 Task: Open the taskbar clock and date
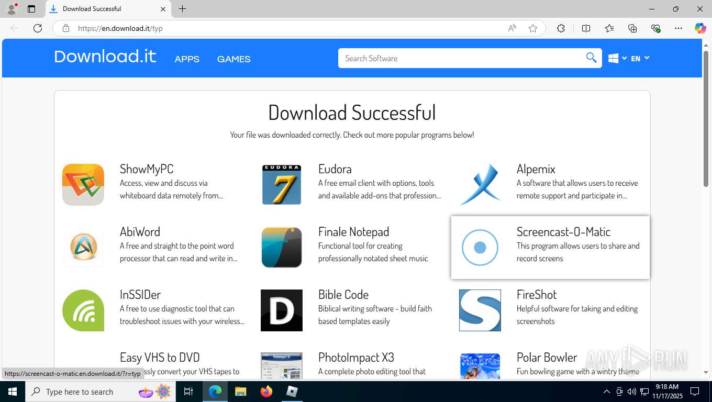click(667, 392)
